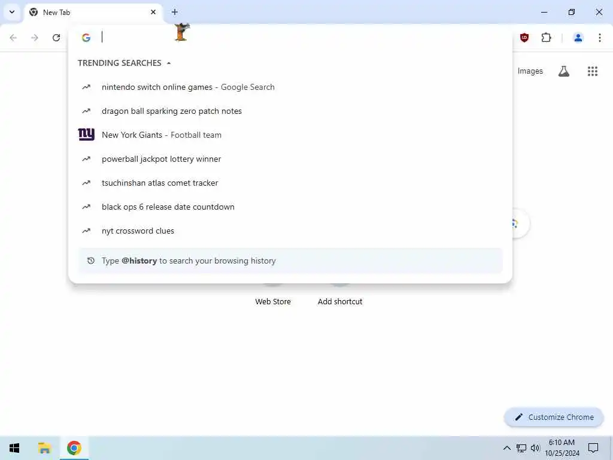Screen dimensions: 613x460
Task: Open a new tab with plus button
Action: click(174, 12)
